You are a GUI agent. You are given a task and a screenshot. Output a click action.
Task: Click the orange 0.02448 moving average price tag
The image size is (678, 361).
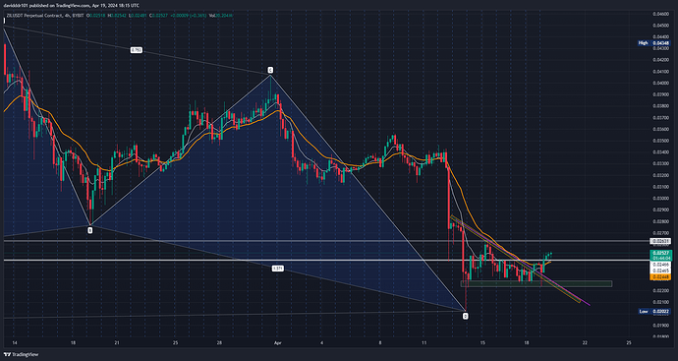click(660, 277)
